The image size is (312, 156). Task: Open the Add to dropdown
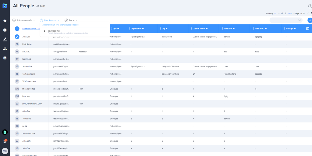71,20
